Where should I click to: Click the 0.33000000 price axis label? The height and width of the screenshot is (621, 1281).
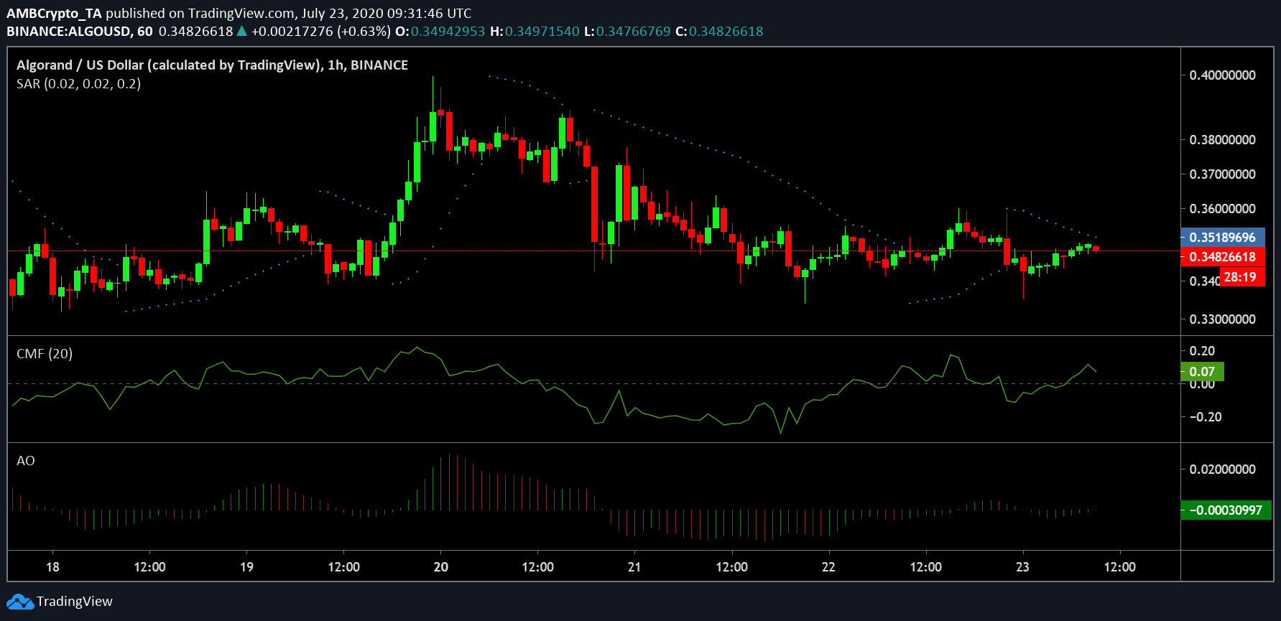pos(1223,319)
